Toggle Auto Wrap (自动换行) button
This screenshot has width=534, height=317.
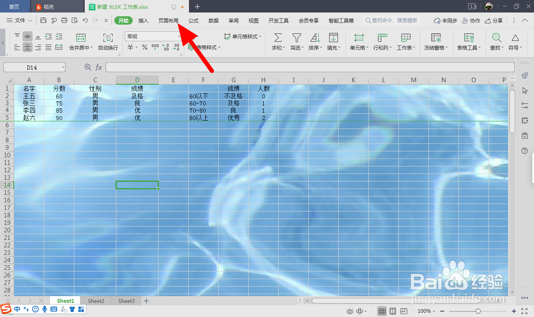tap(108, 42)
